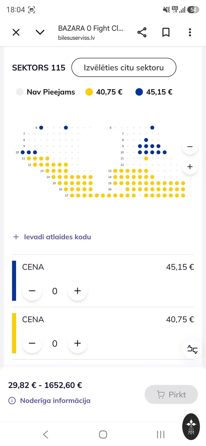Click Izvēlēties citu sektoru button
Image resolution: width=206 pixels, height=446 pixels.
pyautogui.click(x=124, y=68)
